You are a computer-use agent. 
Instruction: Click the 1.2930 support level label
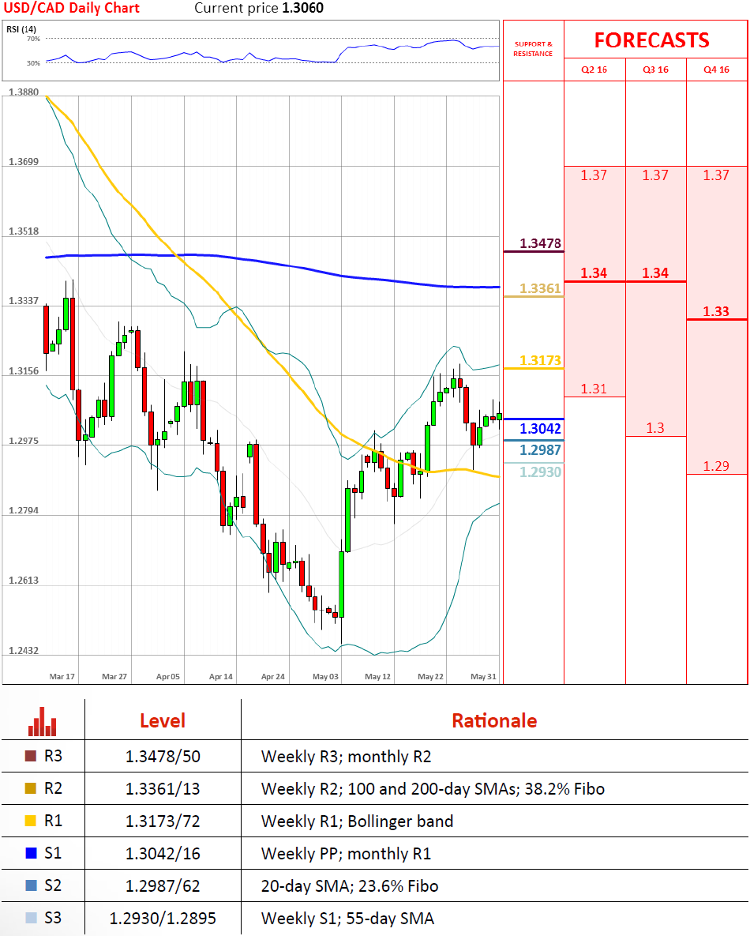(x=540, y=472)
